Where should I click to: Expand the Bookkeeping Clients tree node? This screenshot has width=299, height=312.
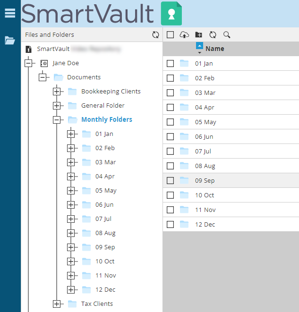click(x=57, y=92)
